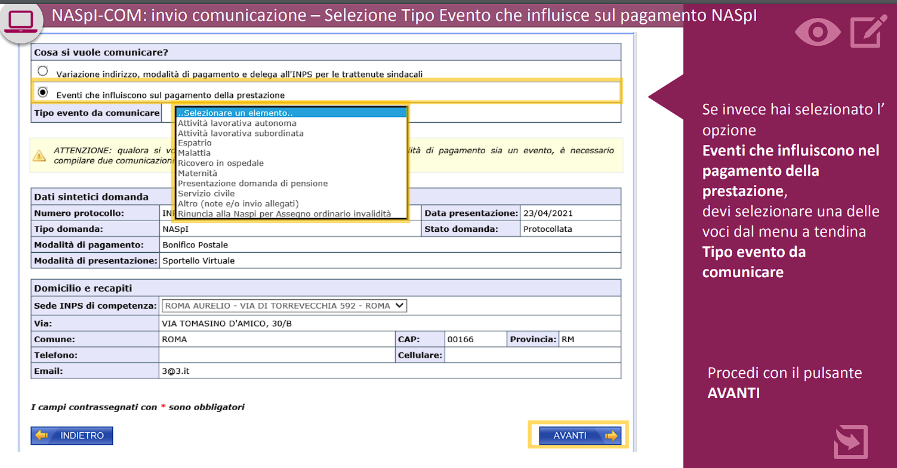Click the yellow warning triangle beside ATTENZIONE

41,154
